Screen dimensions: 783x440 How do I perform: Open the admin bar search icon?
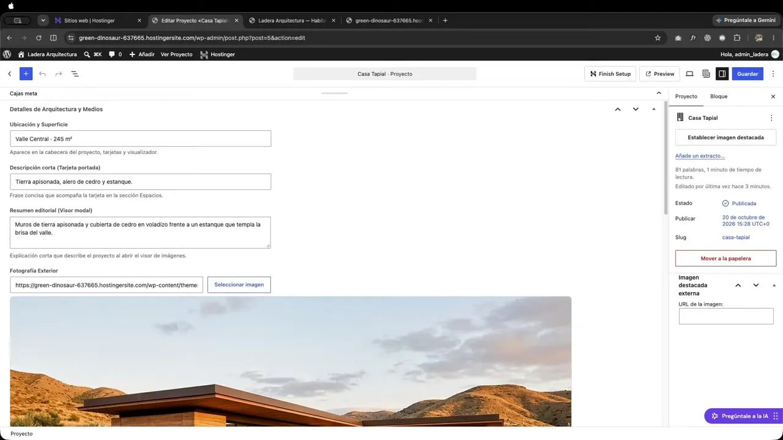coord(87,54)
